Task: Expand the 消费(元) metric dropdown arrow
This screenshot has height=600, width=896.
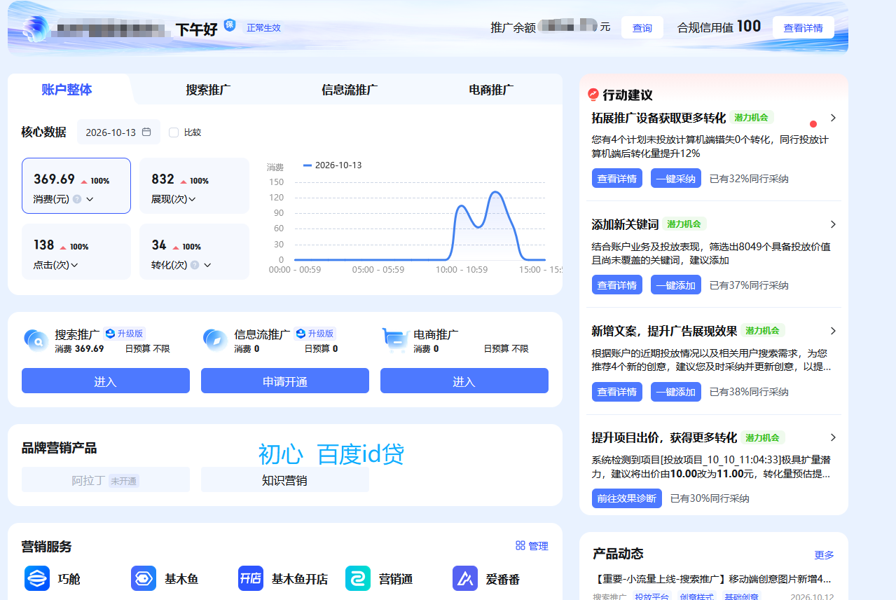Action: [90, 199]
